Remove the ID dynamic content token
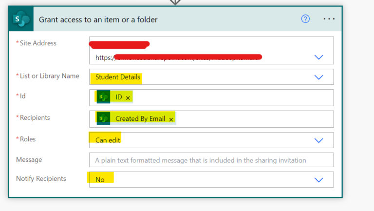 [128, 98]
